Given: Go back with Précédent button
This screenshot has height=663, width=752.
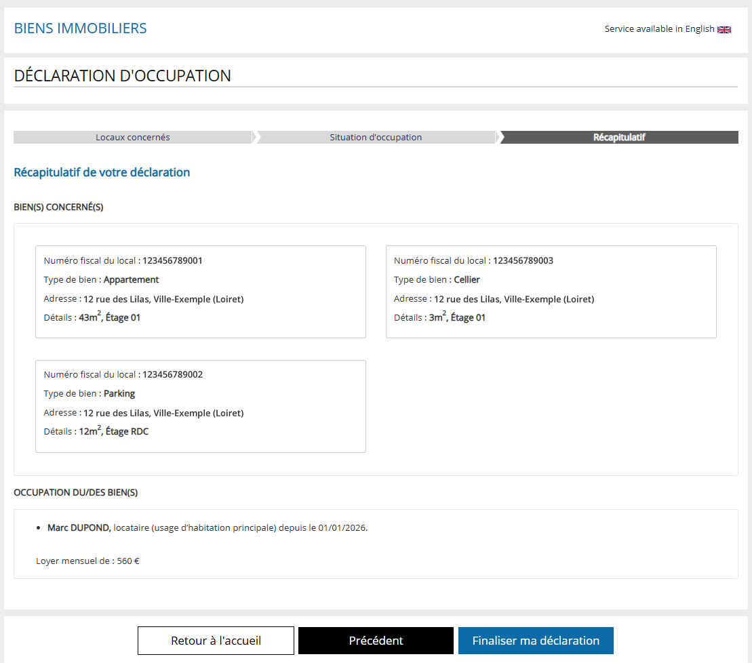Looking at the screenshot, I should coord(376,641).
